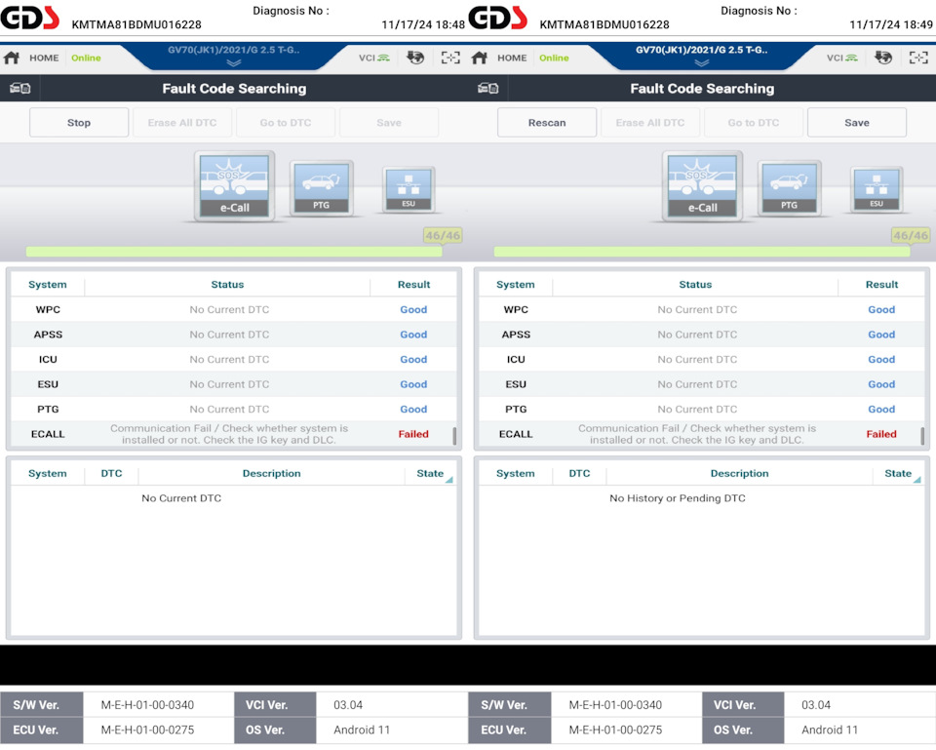
Task: Open the e-Call system icon in left panel
Action: coord(235,185)
